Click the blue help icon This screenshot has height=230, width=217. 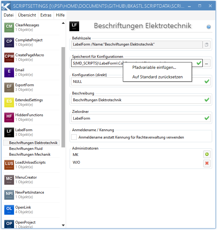(209, 27)
